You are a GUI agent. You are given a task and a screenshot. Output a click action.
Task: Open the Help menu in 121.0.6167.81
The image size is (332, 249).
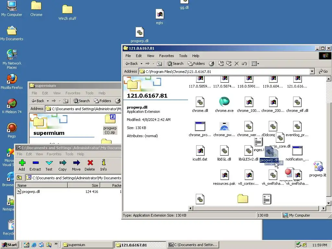pyautogui.click(x=196, y=56)
